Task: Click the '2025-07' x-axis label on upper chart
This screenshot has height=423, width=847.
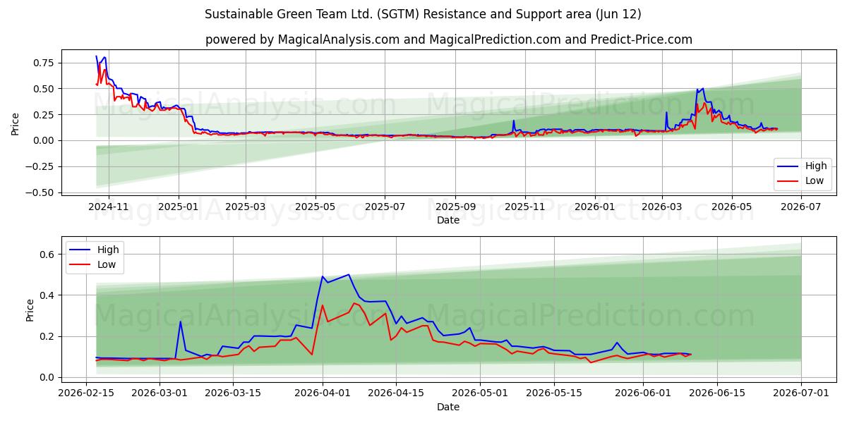Action: click(385, 207)
